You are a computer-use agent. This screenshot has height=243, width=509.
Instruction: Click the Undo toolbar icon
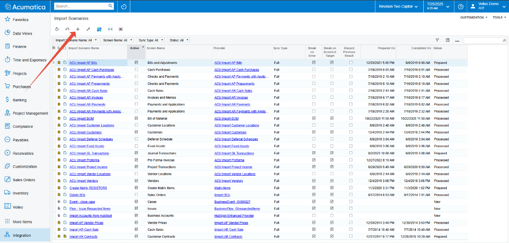67,29
